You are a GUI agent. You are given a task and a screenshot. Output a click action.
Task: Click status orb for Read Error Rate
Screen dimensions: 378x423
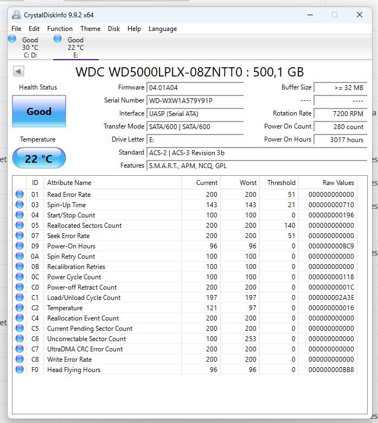pos(20,194)
